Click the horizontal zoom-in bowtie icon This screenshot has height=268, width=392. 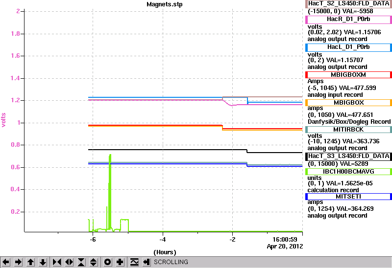57,262
